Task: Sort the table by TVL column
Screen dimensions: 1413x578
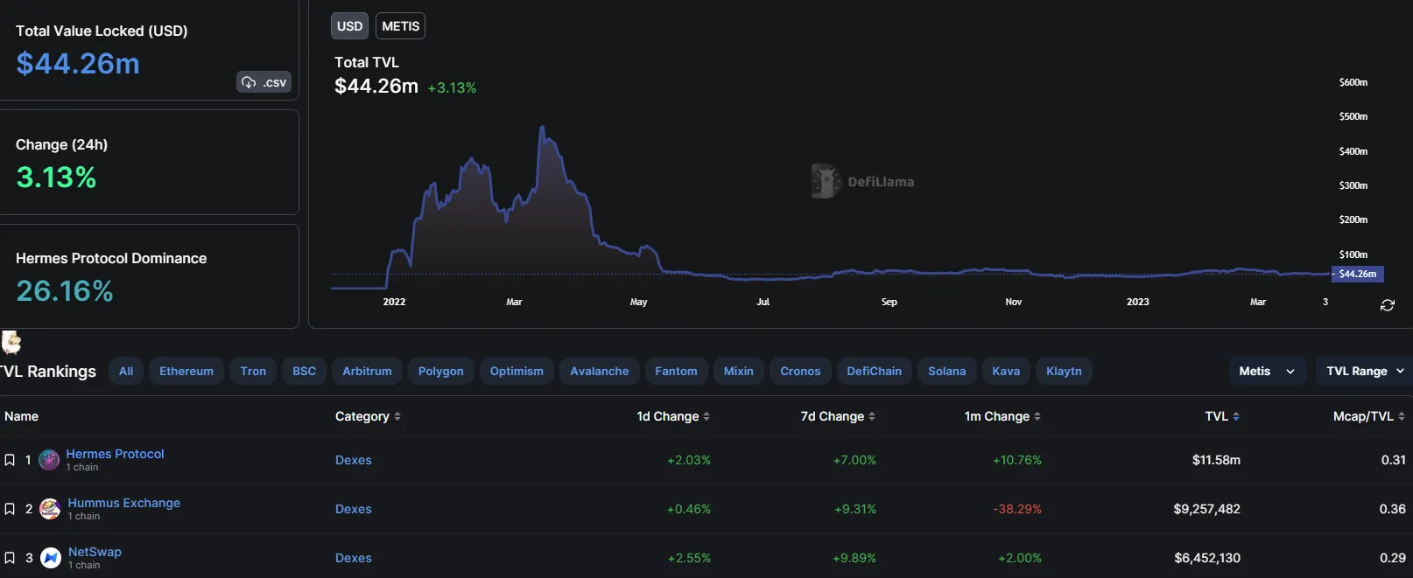Action: (x=1222, y=416)
